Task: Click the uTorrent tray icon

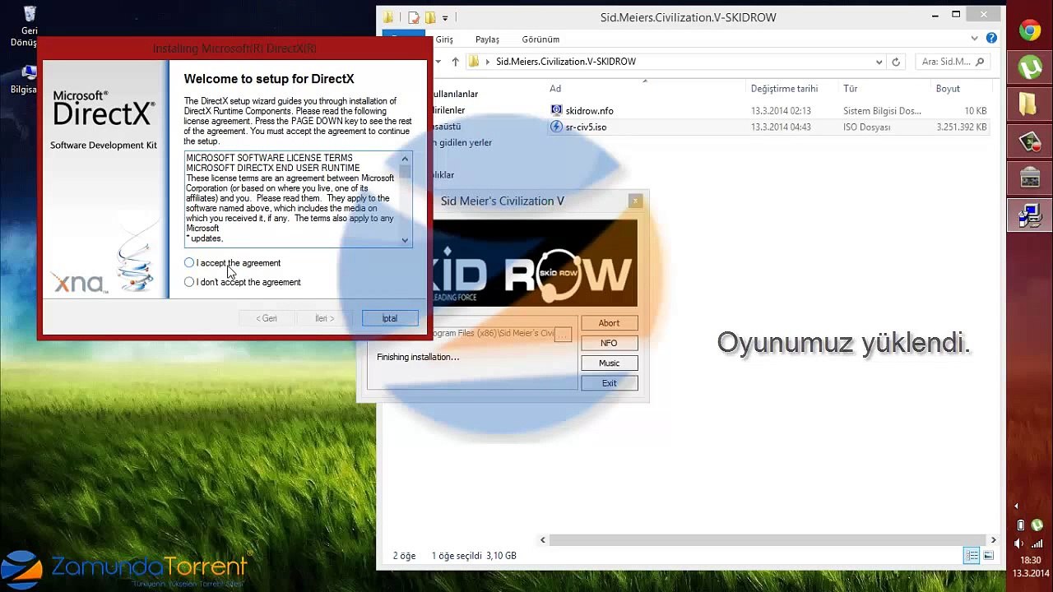Action: pos(1037,525)
